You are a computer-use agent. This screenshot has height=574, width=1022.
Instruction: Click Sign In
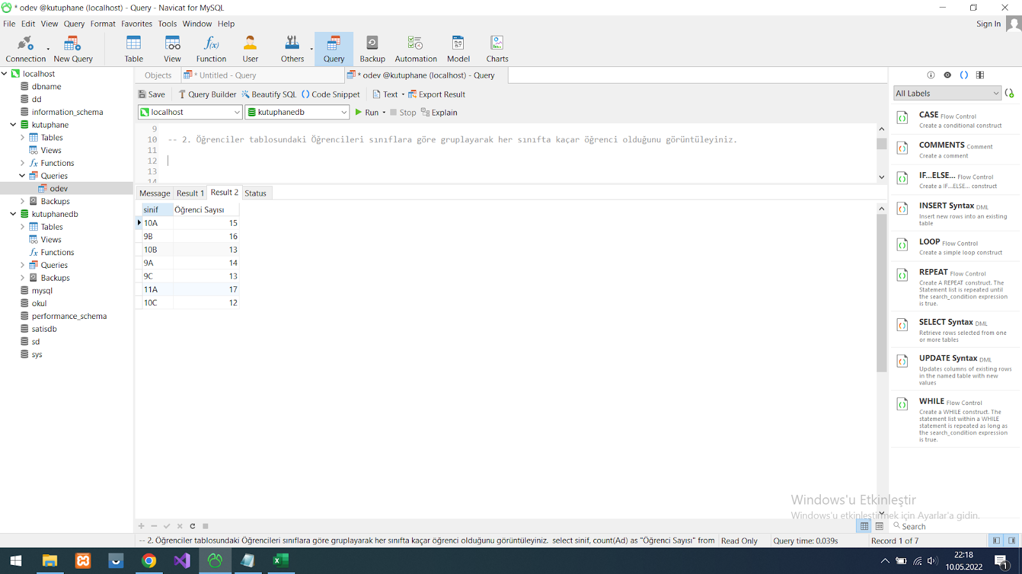[x=988, y=24]
